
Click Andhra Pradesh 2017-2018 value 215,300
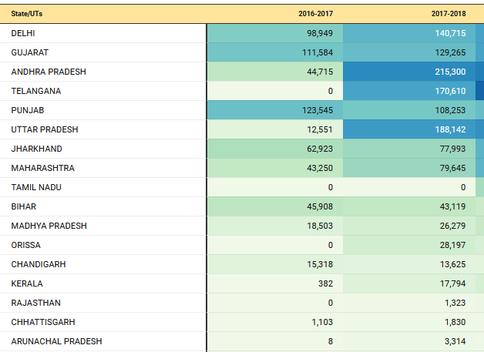click(x=450, y=72)
